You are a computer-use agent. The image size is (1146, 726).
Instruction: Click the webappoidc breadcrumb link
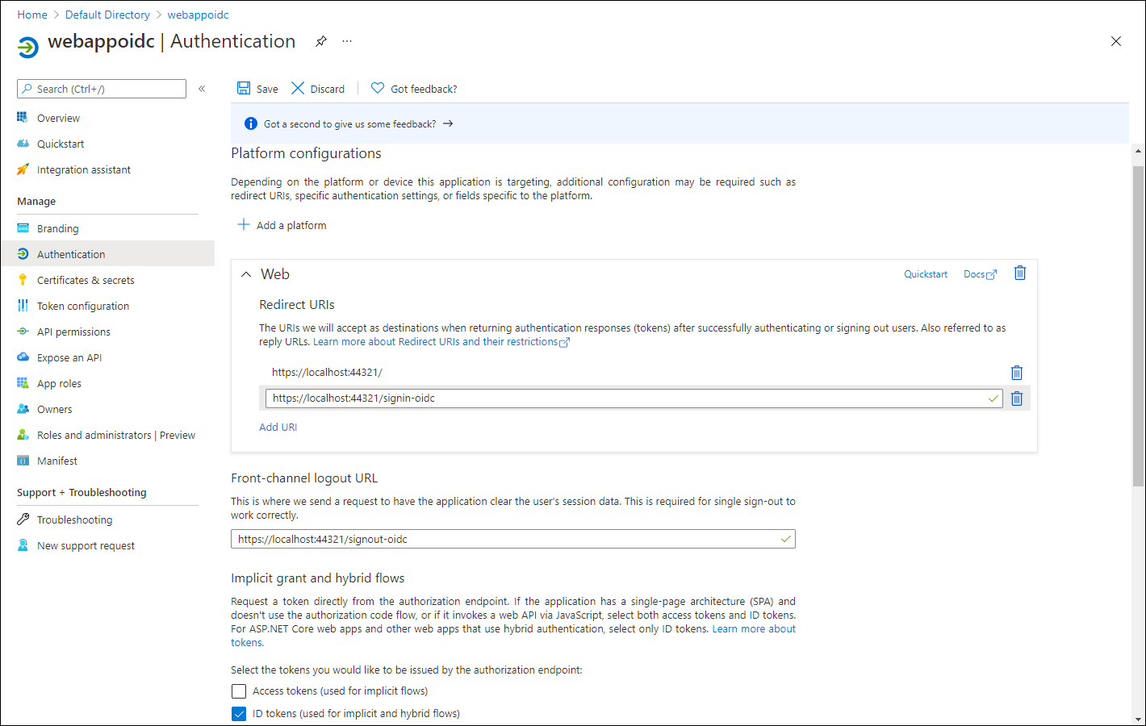[198, 15]
